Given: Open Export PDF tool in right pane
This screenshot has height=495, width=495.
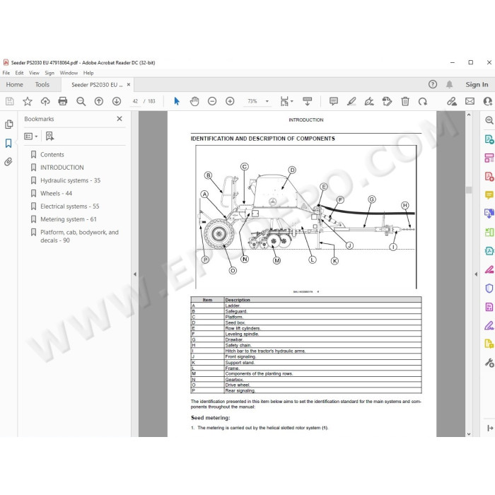Looking at the screenshot, I should pyautogui.click(x=489, y=139).
